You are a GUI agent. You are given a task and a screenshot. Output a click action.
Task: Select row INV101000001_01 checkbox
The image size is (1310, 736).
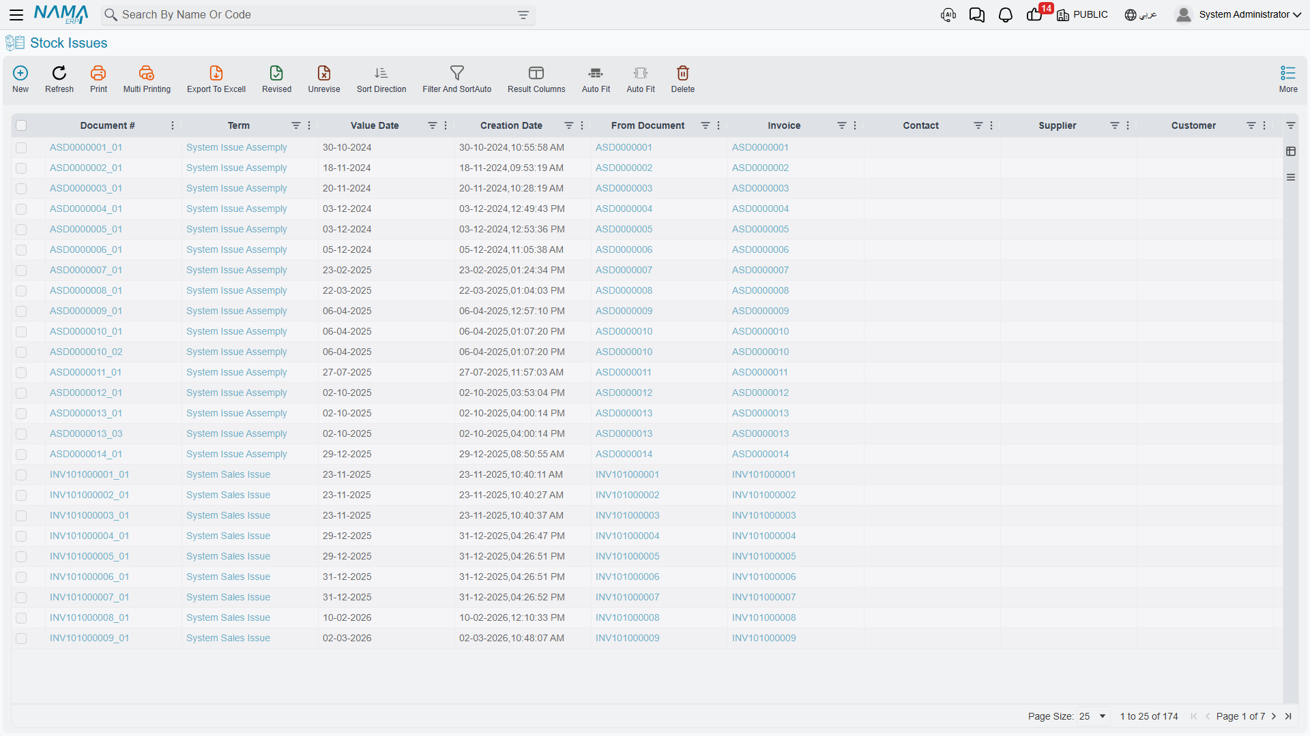21,475
